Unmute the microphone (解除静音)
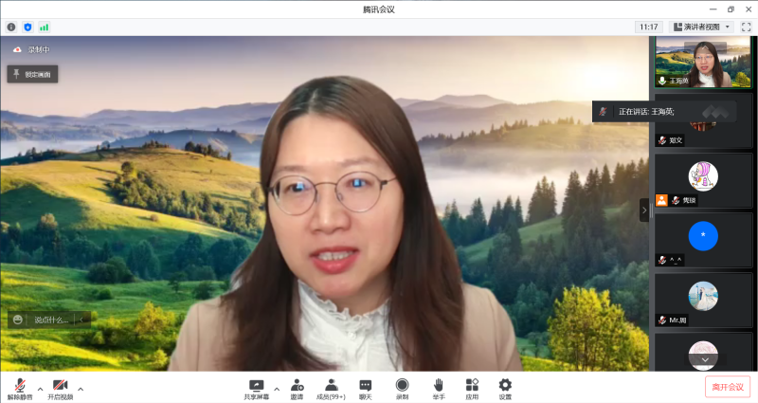The height and width of the screenshot is (403, 758). [x=19, y=387]
